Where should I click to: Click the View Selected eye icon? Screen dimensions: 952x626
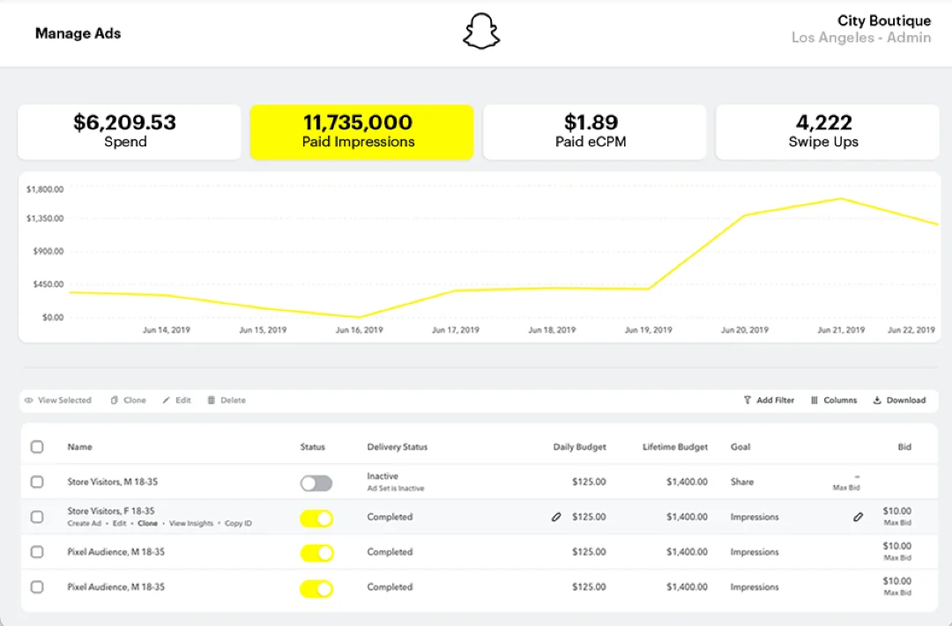pyautogui.click(x=28, y=401)
